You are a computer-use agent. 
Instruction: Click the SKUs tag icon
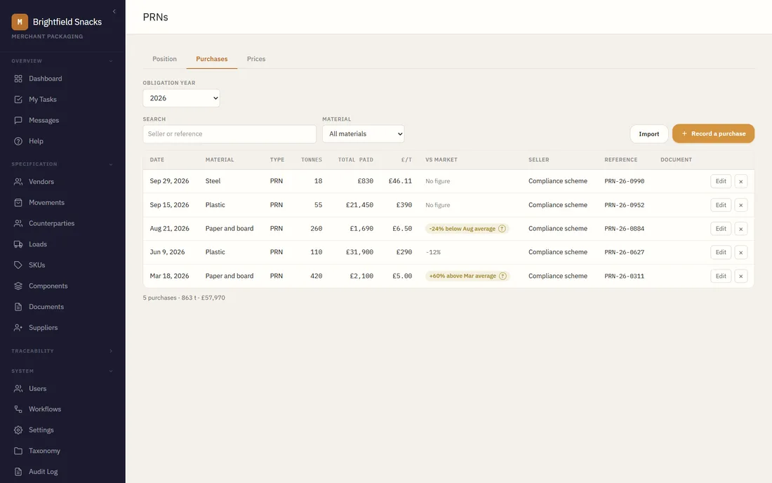(18, 265)
